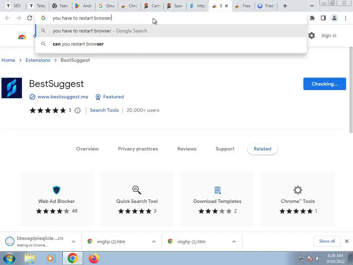This screenshot has height=265, width=353.
Task: Switch to the Cart tab
Action: [x=152, y=6]
